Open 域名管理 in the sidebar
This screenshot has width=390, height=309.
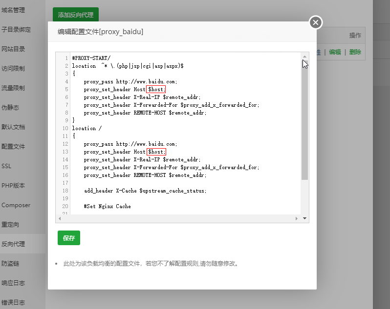click(x=13, y=10)
